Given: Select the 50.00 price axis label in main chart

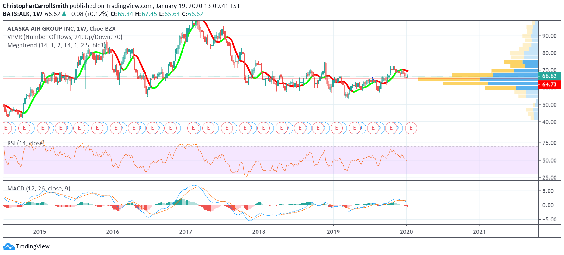Looking at the screenshot, I should click(549, 105).
